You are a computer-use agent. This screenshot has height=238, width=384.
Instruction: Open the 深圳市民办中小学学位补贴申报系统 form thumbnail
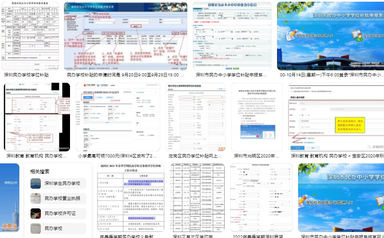tap(232, 36)
